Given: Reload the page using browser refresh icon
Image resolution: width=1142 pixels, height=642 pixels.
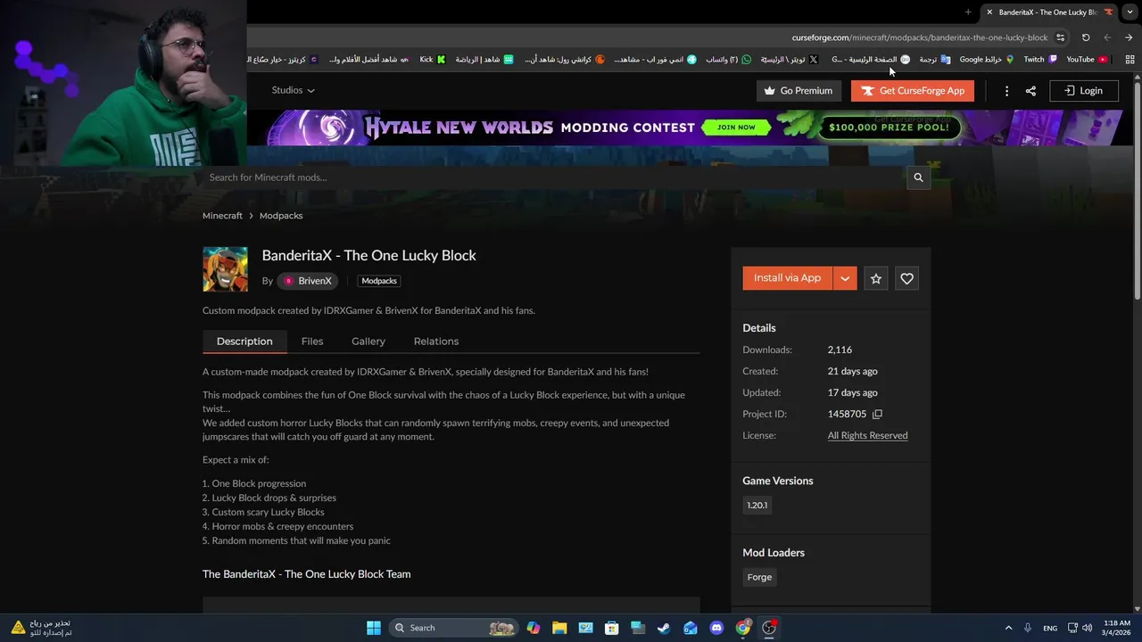Looking at the screenshot, I should tap(1086, 37).
